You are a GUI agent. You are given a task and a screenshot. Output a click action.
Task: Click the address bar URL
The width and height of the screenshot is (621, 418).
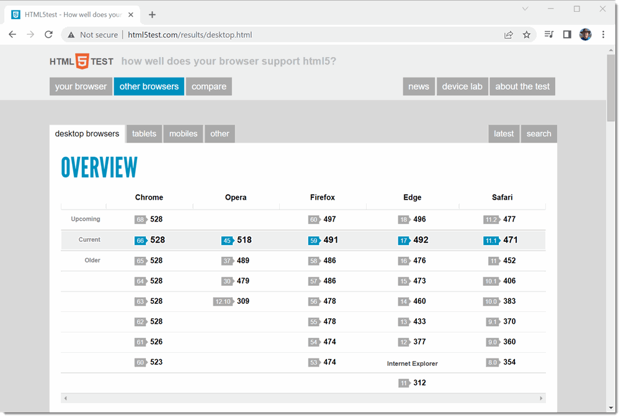tap(190, 35)
